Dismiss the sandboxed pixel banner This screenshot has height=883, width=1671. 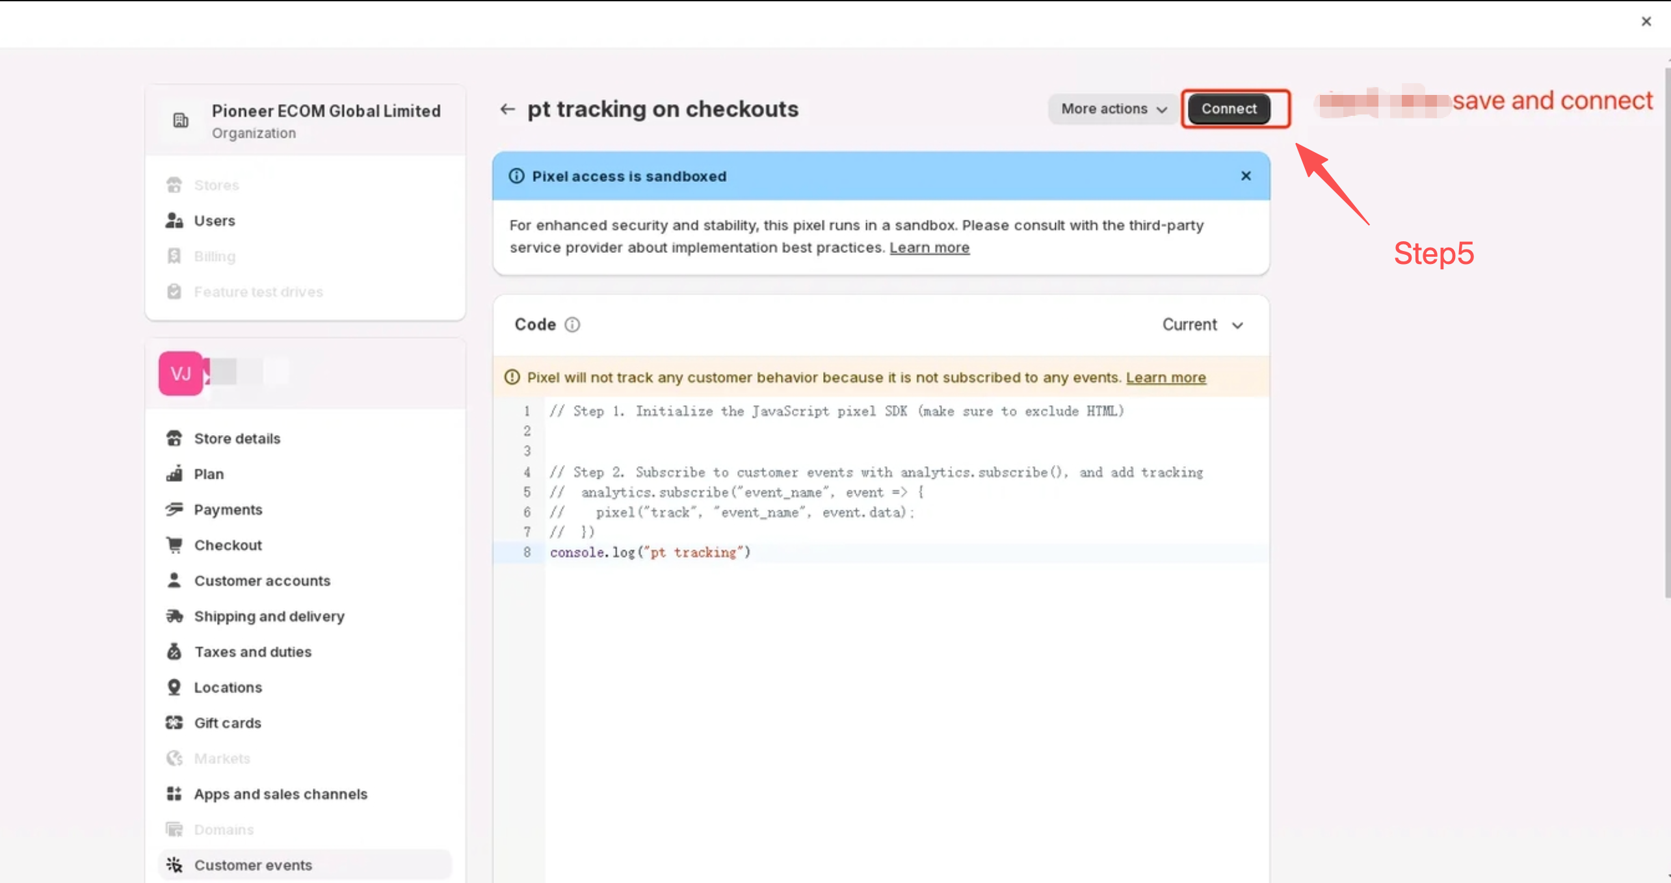coord(1245,176)
